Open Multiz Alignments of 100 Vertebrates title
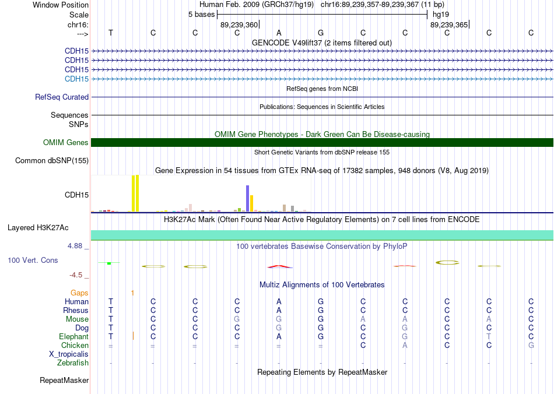Screen dimensions: 554x394 (322, 284)
